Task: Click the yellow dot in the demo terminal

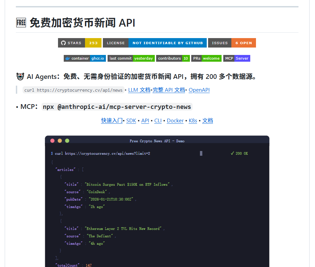Action: click(60, 141)
